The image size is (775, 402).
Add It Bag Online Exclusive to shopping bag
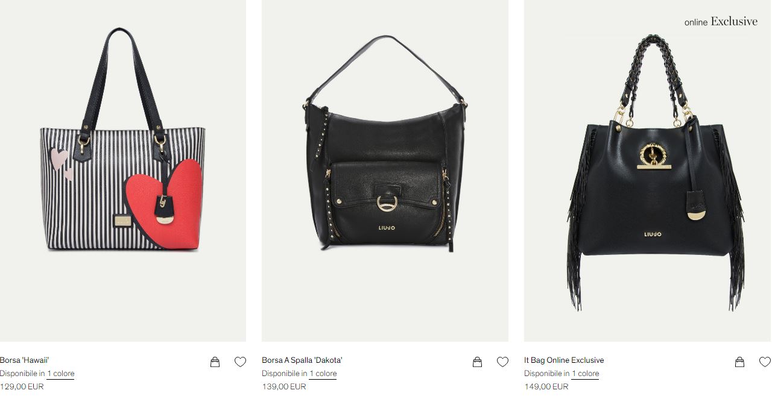tap(739, 362)
